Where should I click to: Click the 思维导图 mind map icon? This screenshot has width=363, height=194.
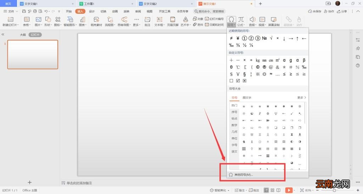coord(124,19)
